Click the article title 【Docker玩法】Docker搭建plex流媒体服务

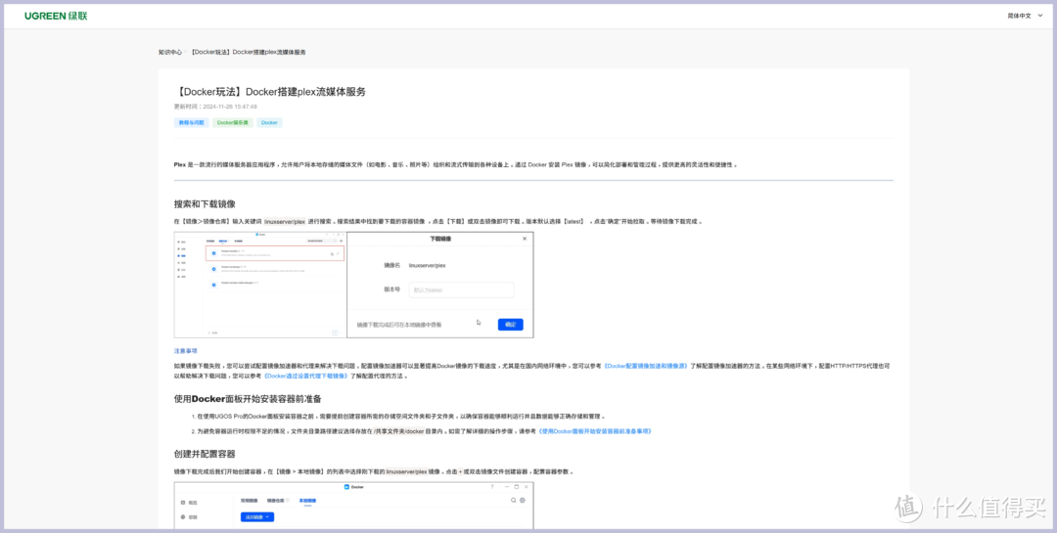270,92
